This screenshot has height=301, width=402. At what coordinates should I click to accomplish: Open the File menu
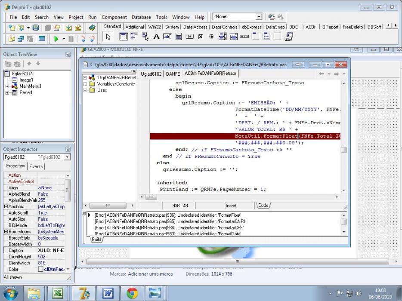[x=13, y=17]
